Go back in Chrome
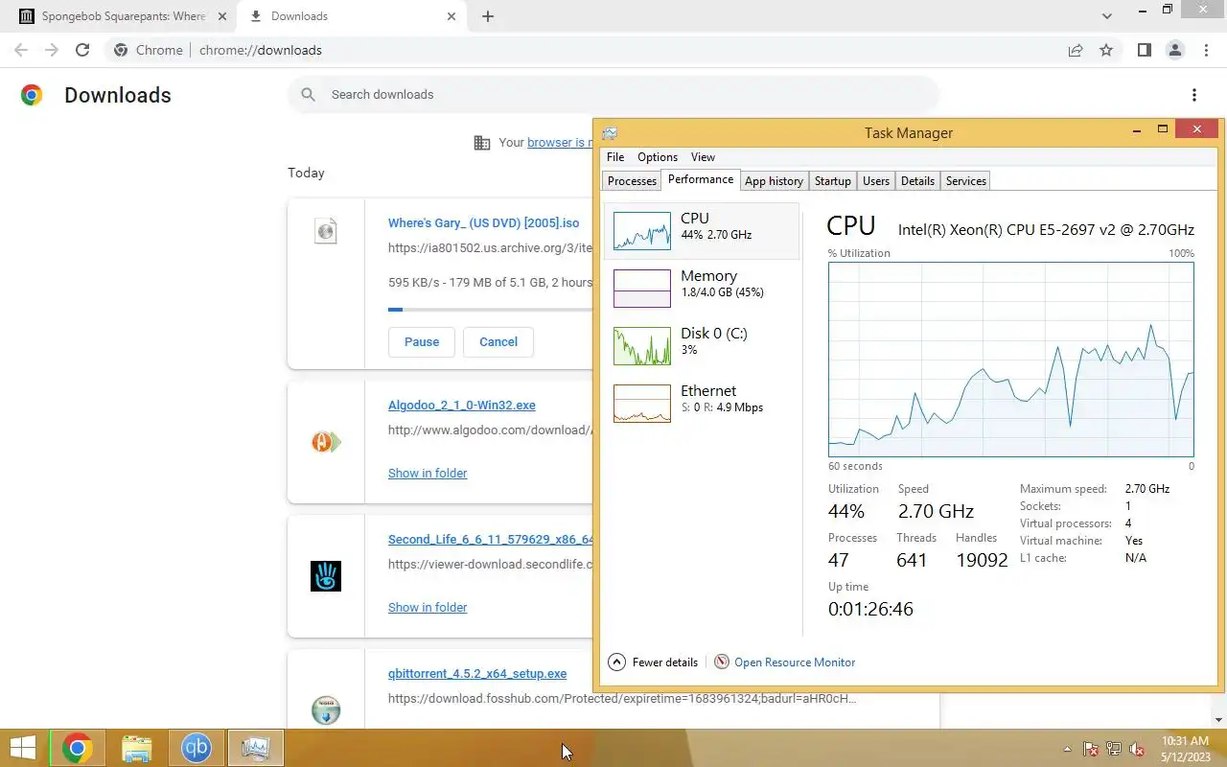Image resolution: width=1227 pixels, height=767 pixels. pyautogui.click(x=21, y=50)
